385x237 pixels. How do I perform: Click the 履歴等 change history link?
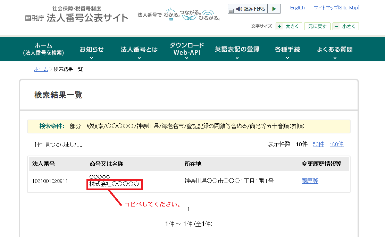click(309, 181)
